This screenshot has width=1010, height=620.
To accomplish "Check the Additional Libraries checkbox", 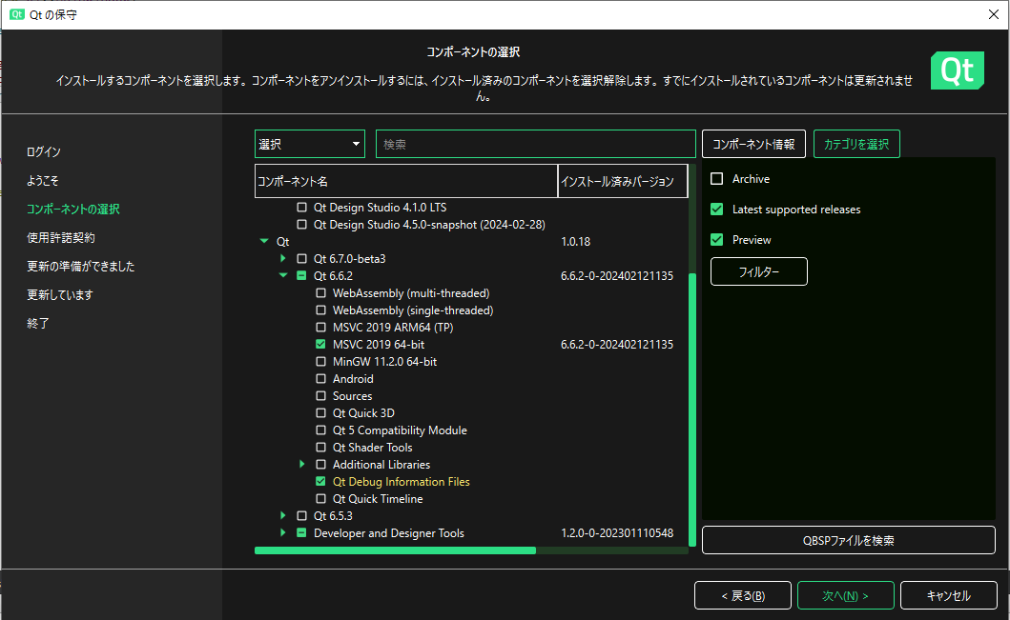I will coord(320,465).
